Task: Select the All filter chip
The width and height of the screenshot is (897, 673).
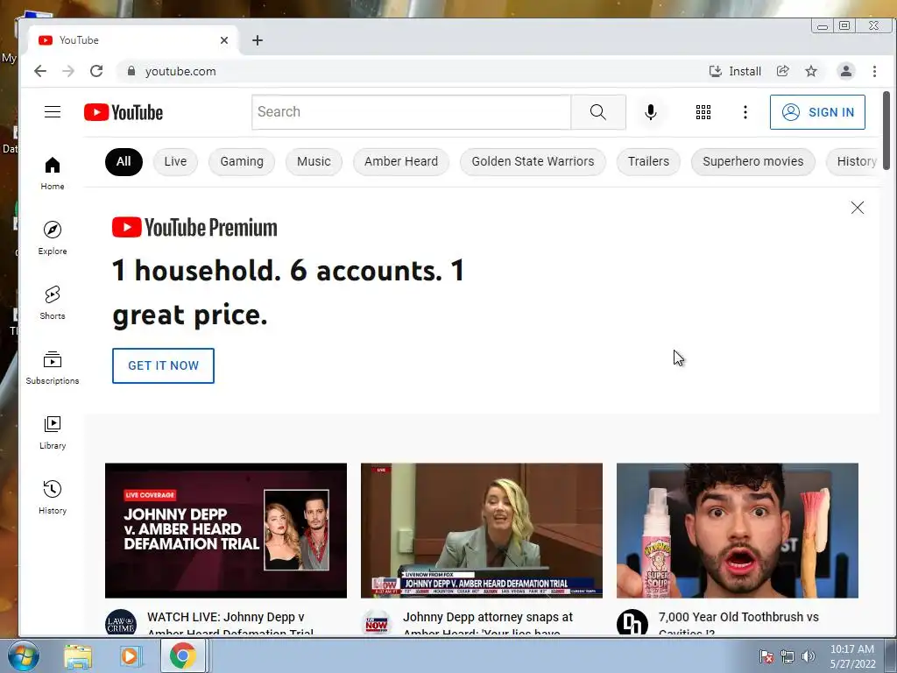Action: [x=124, y=162]
